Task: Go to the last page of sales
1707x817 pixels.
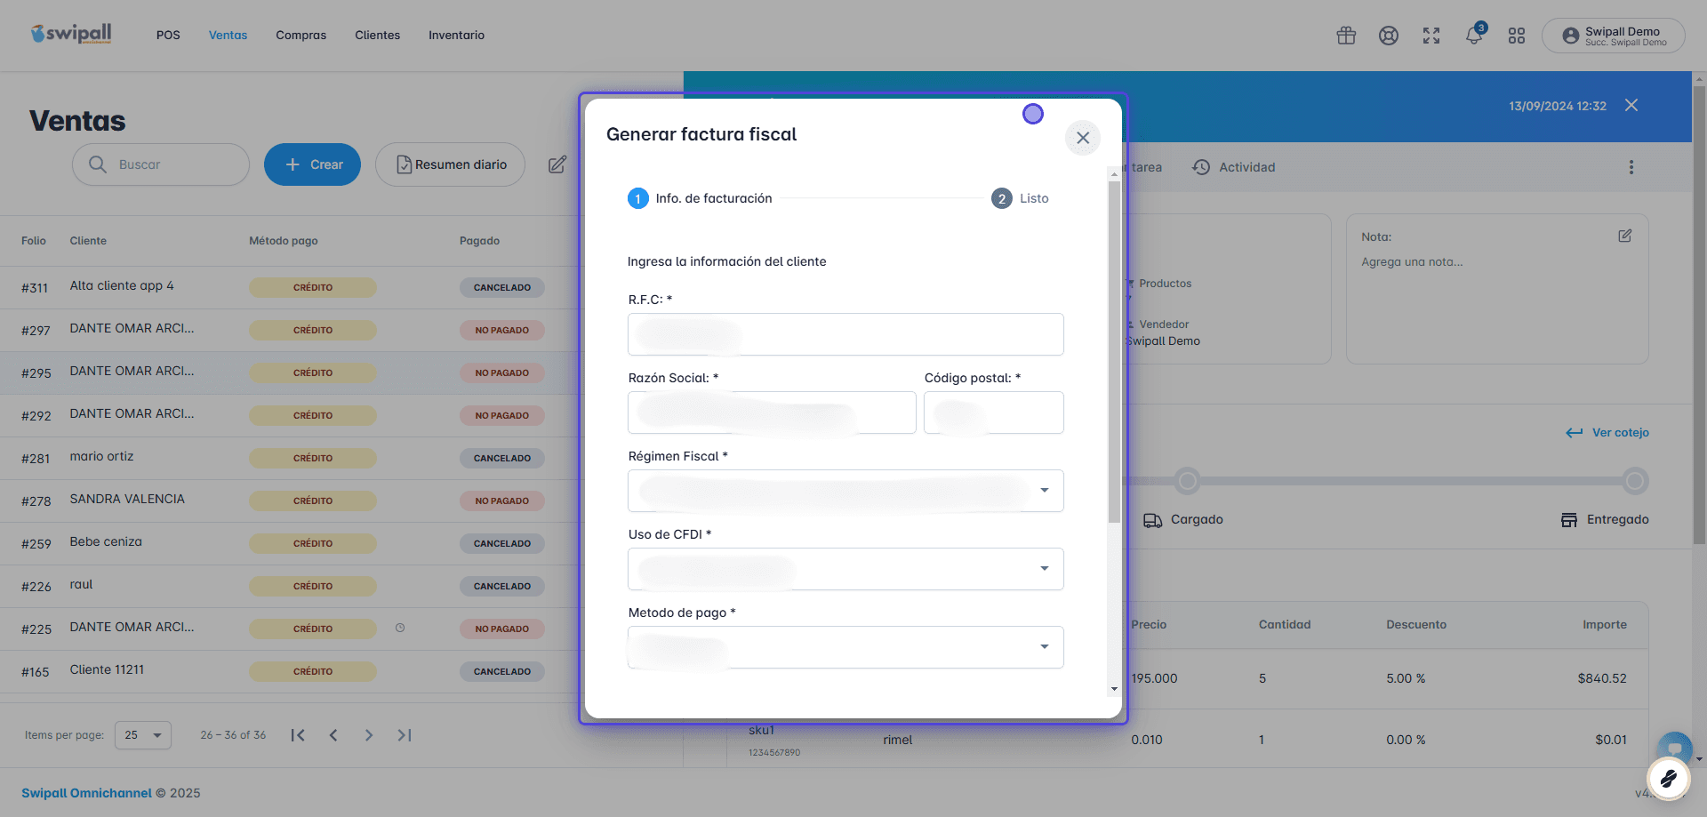Action: point(405,735)
